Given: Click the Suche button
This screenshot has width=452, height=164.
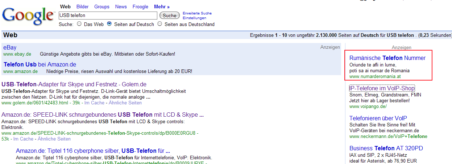Looking at the screenshot, I should tap(170, 16).
